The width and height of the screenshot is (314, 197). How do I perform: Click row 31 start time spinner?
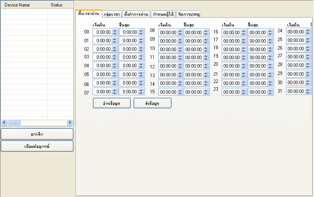tap(308, 91)
